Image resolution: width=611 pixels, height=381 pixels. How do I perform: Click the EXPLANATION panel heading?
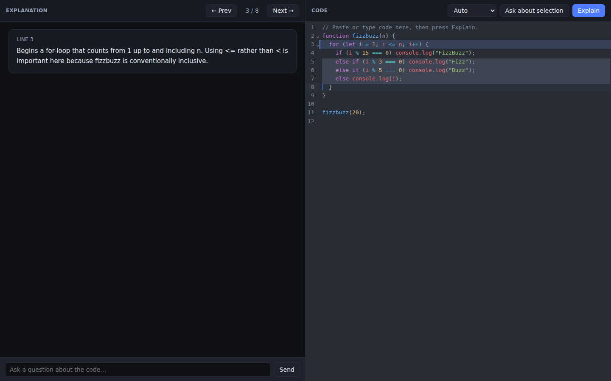pos(27,11)
